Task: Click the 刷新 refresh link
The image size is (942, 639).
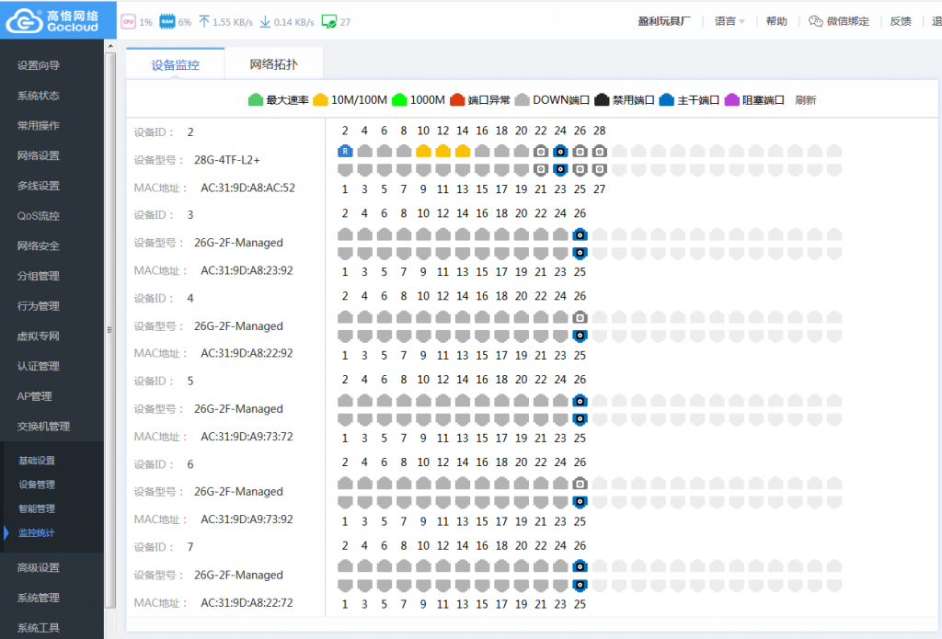Action: 806,100
